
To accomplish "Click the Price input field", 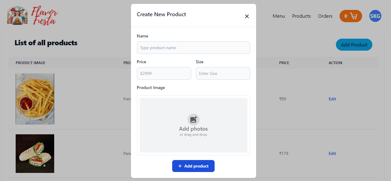I will point(164,73).
